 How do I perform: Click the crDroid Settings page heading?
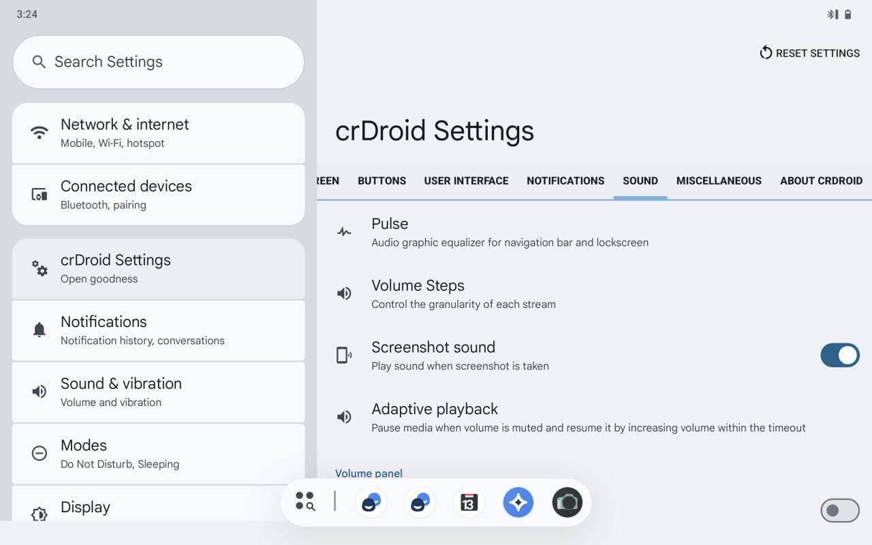point(435,131)
